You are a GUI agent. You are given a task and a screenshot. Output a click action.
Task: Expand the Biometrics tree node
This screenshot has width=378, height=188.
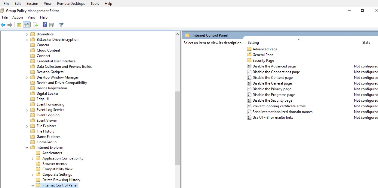27,34
